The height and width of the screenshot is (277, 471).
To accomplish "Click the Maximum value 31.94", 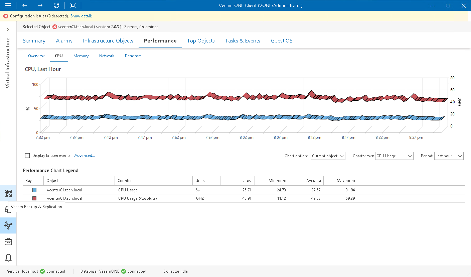I will [350, 190].
